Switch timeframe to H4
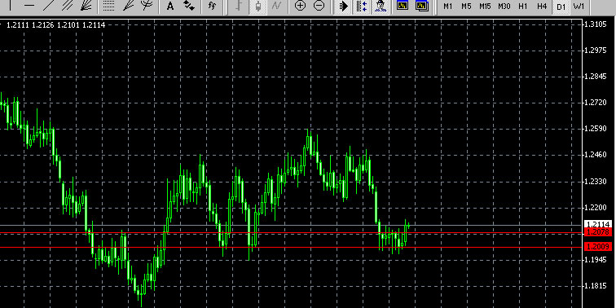Viewport: 616px width, 308px height. click(x=542, y=7)
